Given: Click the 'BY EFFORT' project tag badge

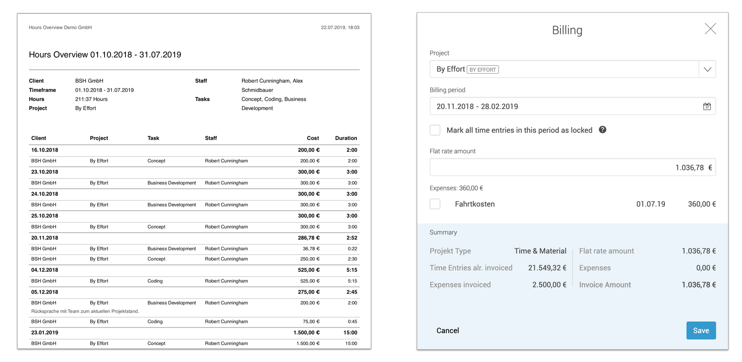Looking at the screenshot, I should pyautogui.click(x=483, y=70).
